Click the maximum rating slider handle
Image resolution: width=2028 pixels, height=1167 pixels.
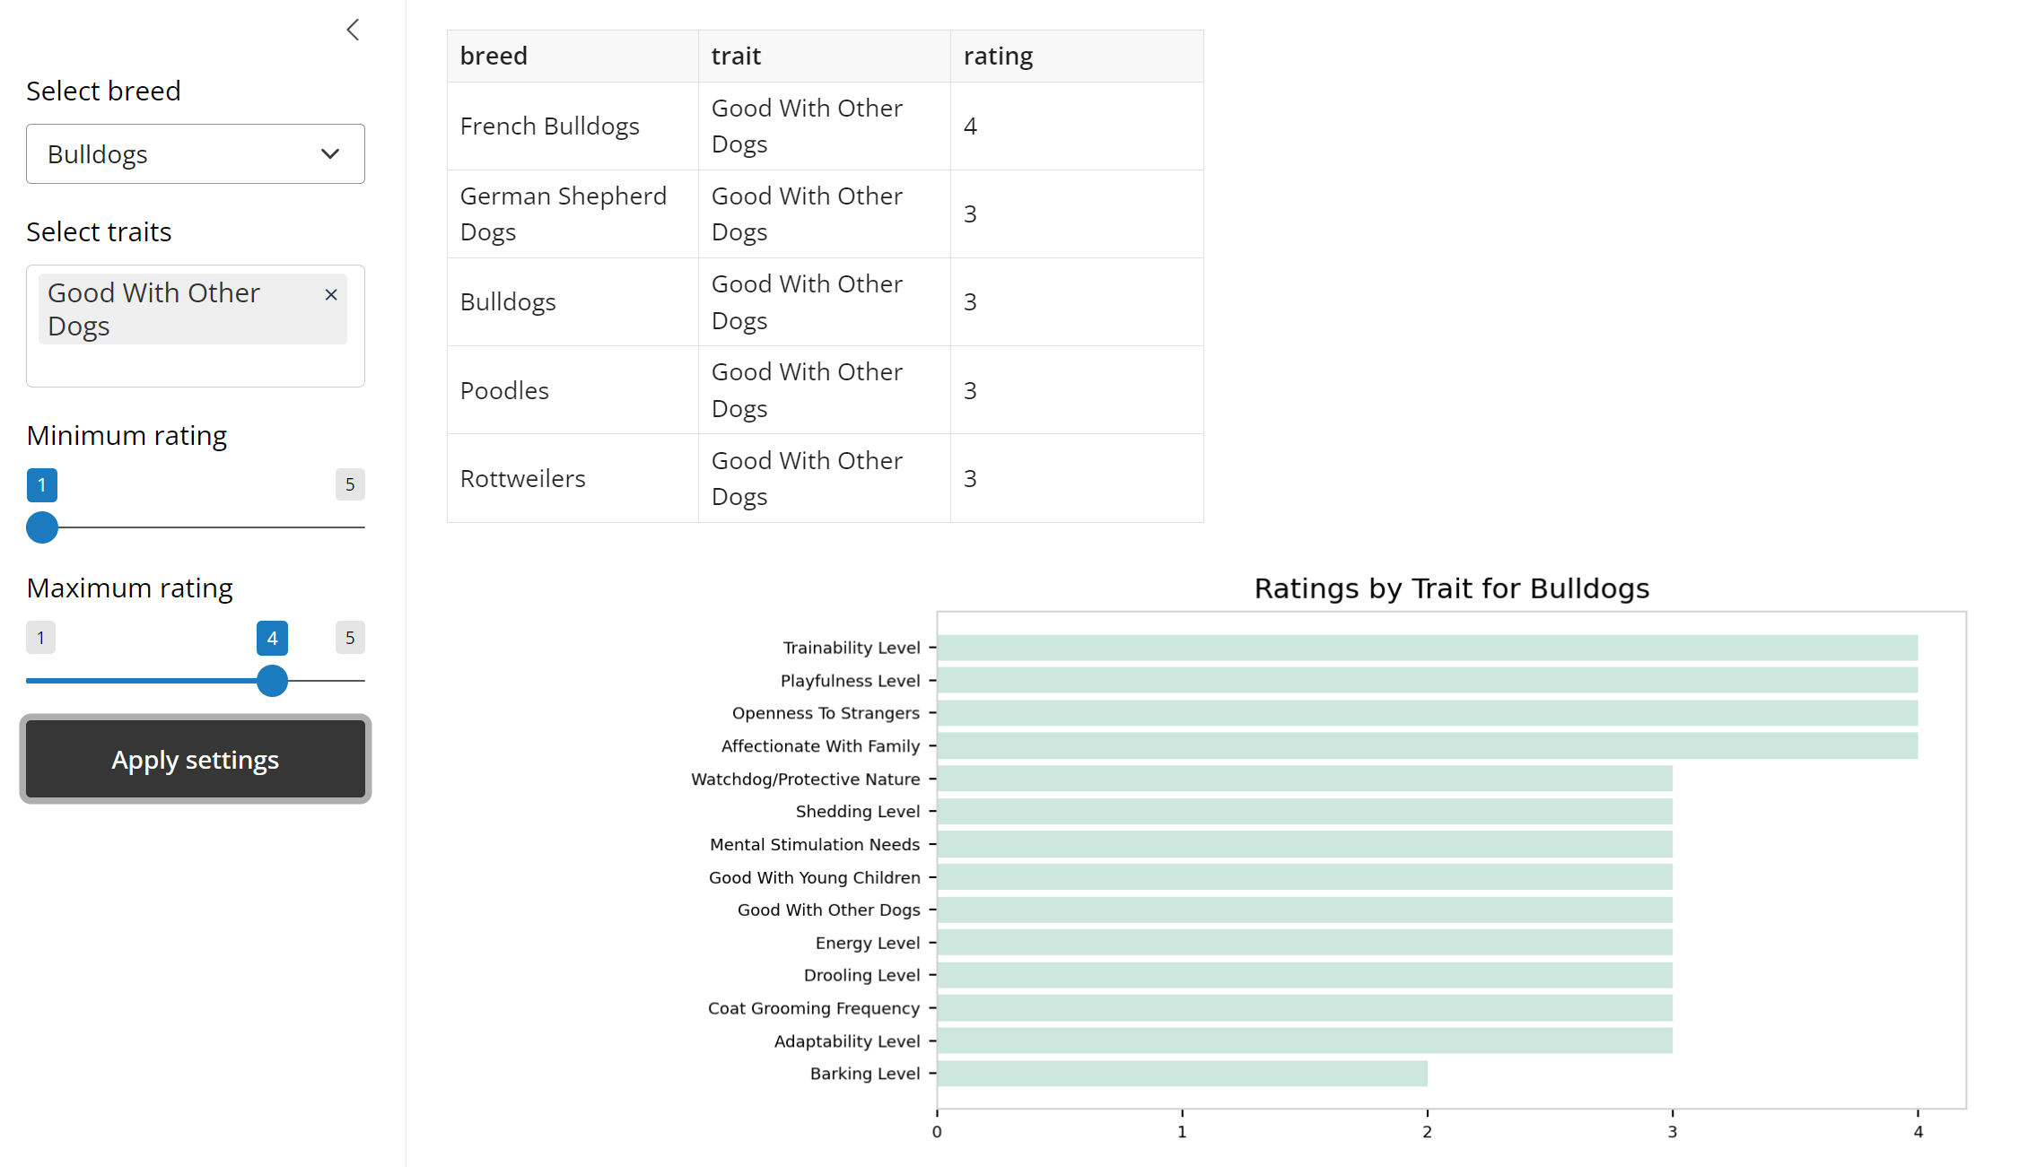[x=272, y=681]
